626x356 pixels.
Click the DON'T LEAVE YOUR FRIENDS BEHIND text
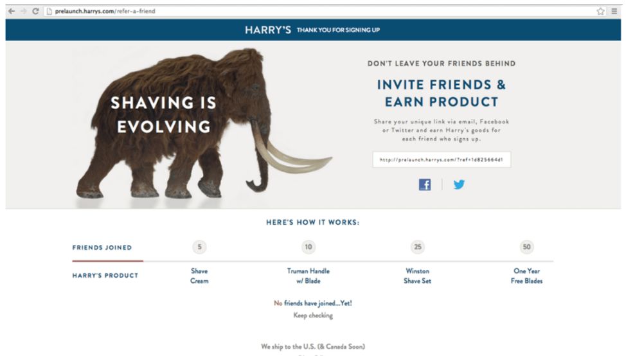tap(442, 64)
